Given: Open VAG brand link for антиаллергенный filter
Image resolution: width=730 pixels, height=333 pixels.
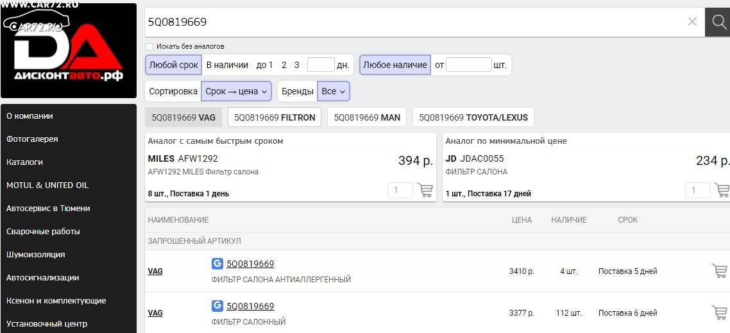Looking at the screenshot, I should click(155, 271).
